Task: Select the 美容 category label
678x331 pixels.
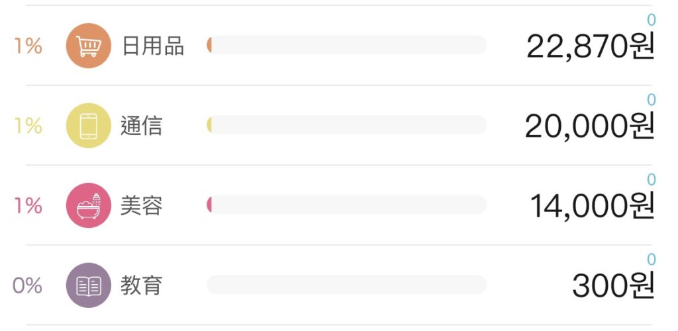Action: (142, 205)
